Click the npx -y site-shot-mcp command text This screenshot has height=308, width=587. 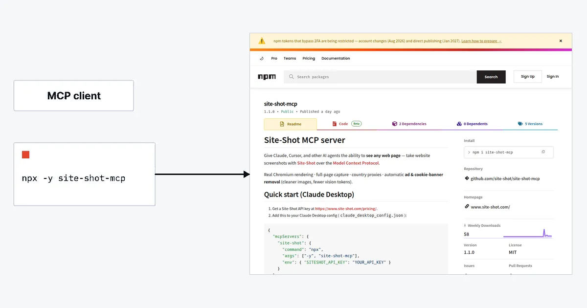(x=74, y=178)
